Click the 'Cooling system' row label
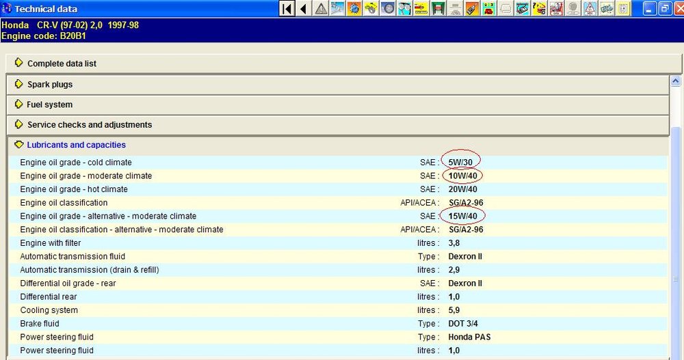Screen dimensions: 684x360 click(x=49, y=310)
